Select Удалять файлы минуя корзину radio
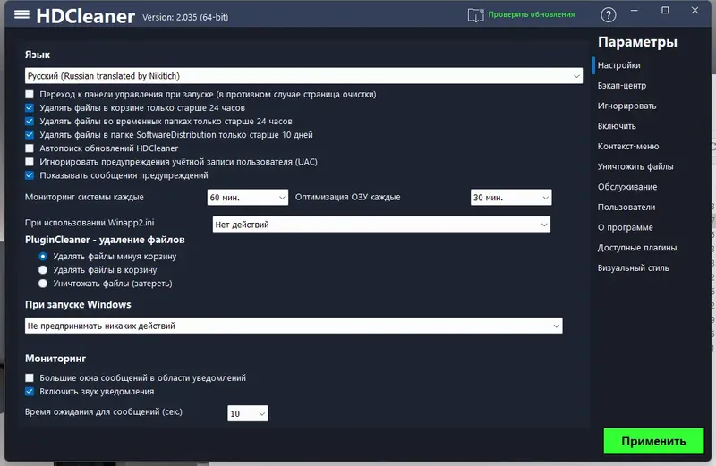The height and width of the screenshot is (466, 716). pos(43,257)
